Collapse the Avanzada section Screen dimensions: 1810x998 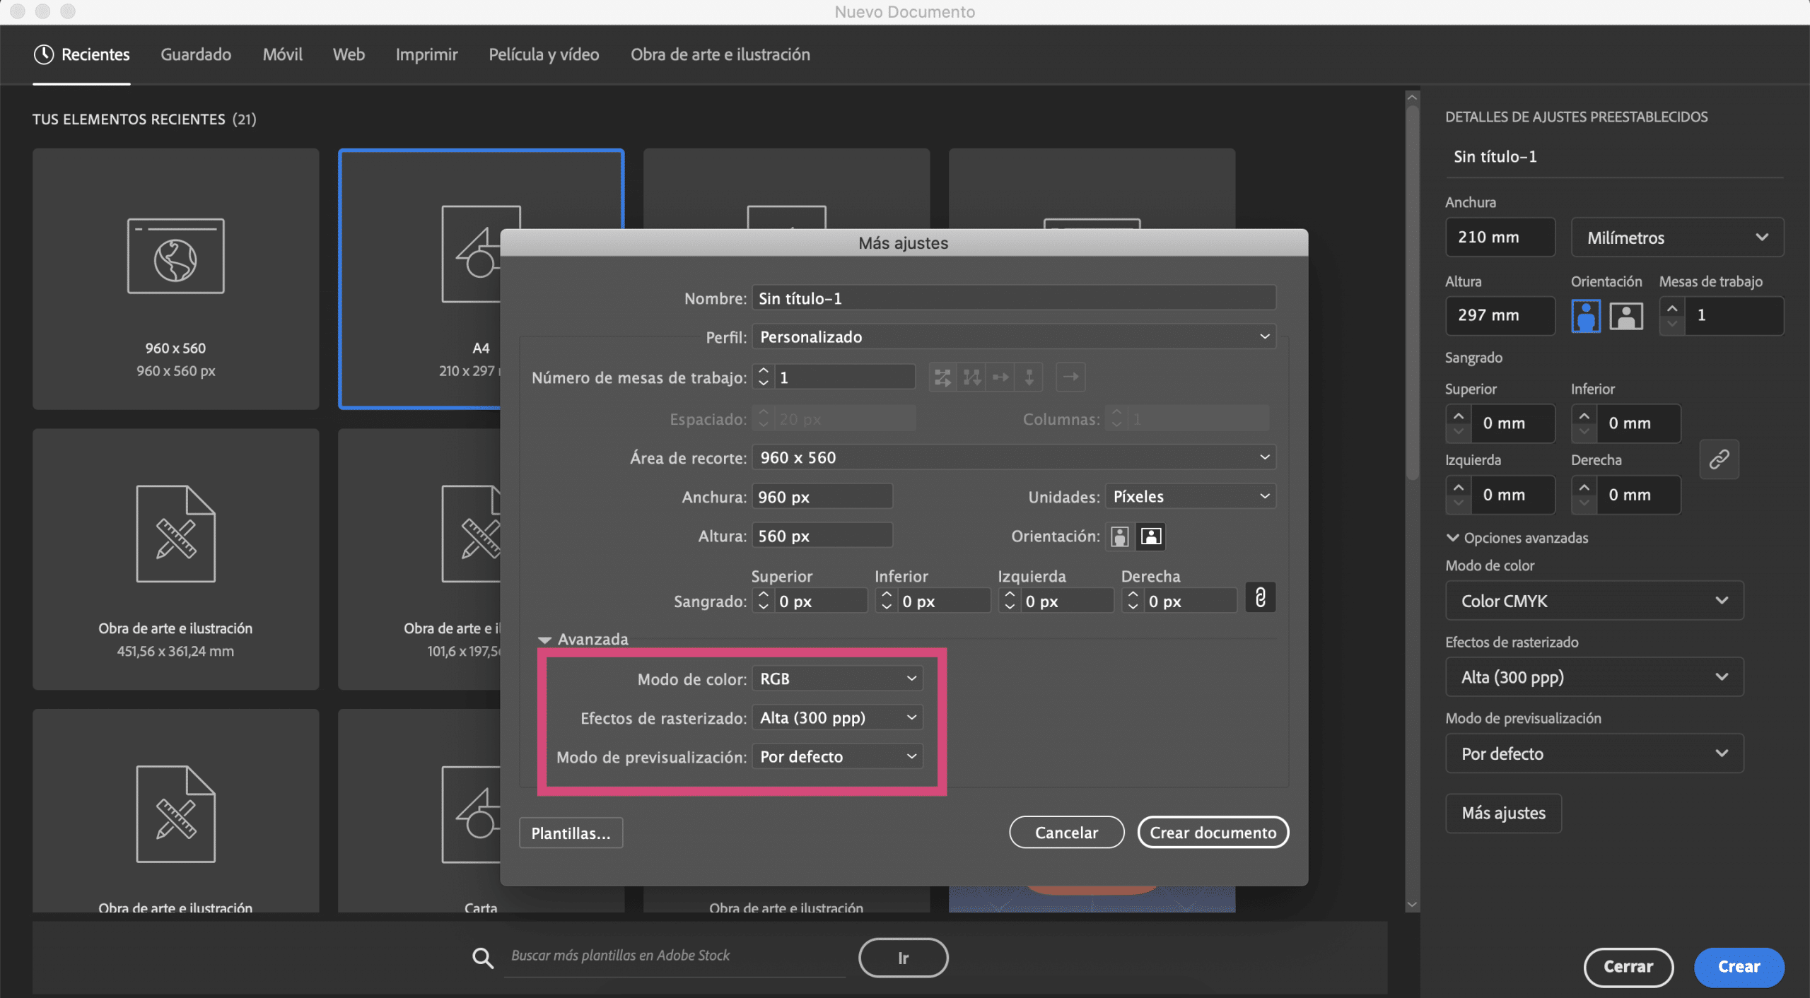[544, 640]
